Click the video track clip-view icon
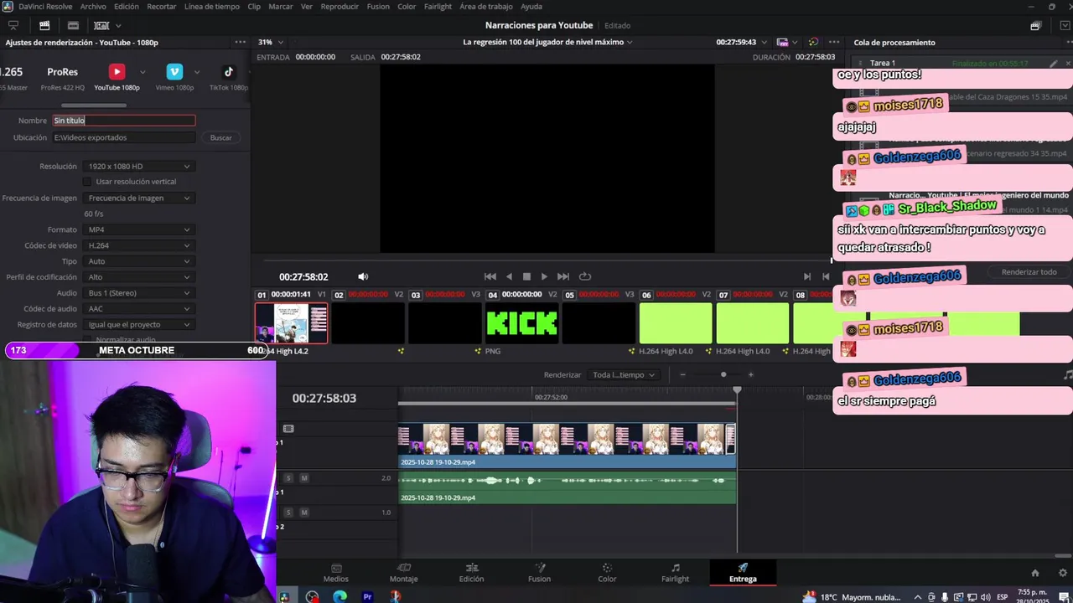Image resolution: width=1073 pixels, height=603 pixels. coord(288,429)
